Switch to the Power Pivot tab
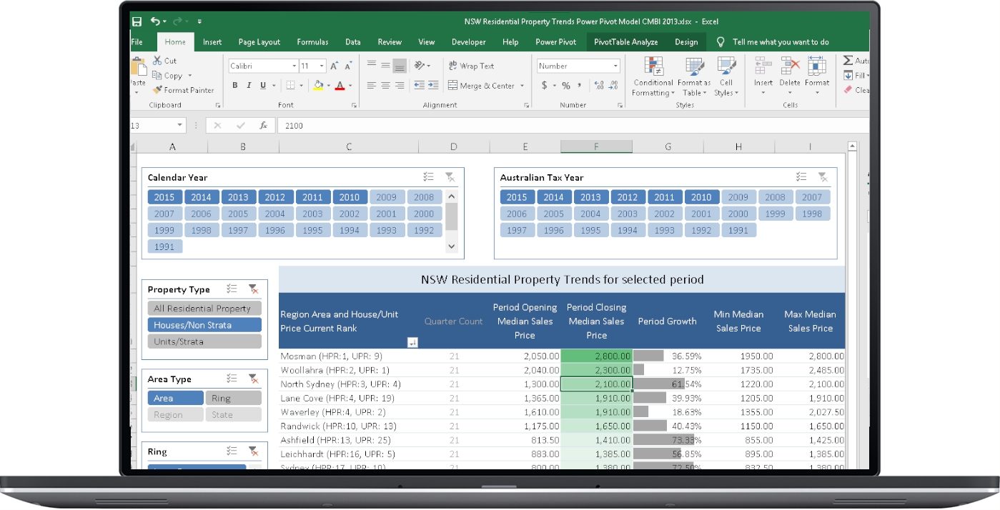 [556, 42]
